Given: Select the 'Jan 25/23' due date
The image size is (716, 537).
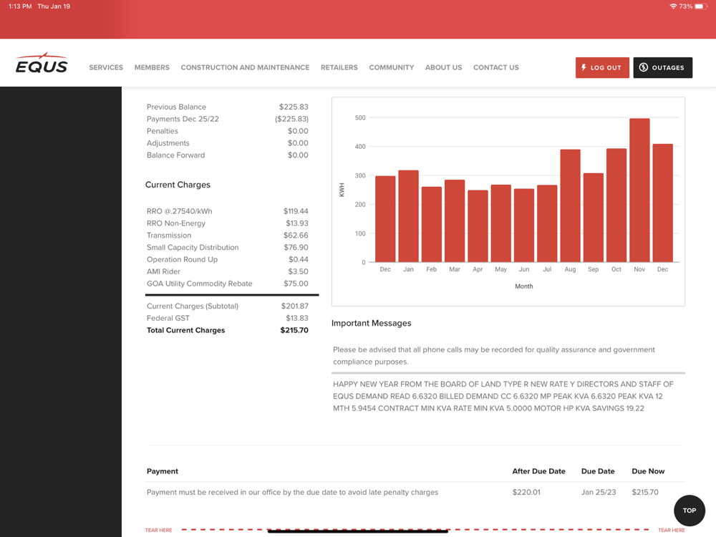Looking at the screenshot, I should tap(598, 493).
